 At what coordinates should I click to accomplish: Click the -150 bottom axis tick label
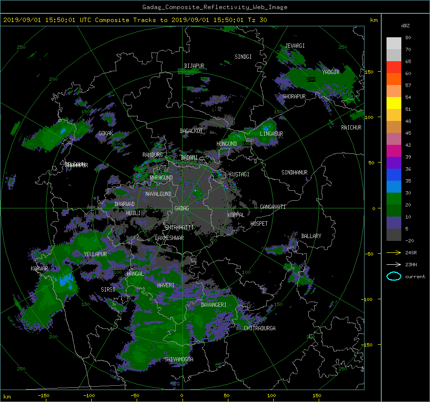[x=43, y=396]
